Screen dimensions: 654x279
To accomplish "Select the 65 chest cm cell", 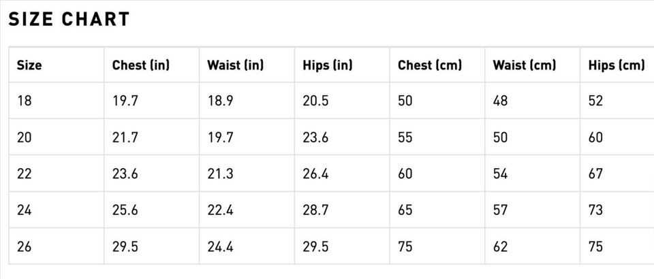I will click(405, 210).
